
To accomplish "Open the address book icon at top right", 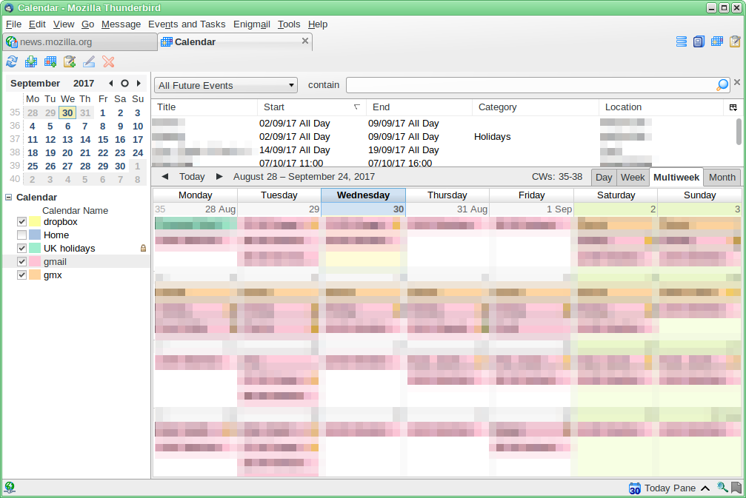I will click(x=699, y=42).
